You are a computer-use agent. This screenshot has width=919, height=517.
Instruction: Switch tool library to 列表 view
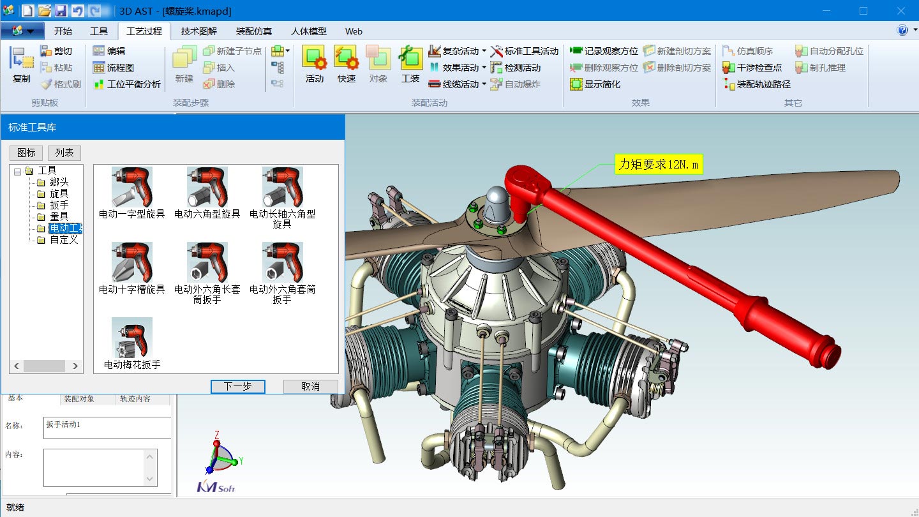[x=63, y=153]
